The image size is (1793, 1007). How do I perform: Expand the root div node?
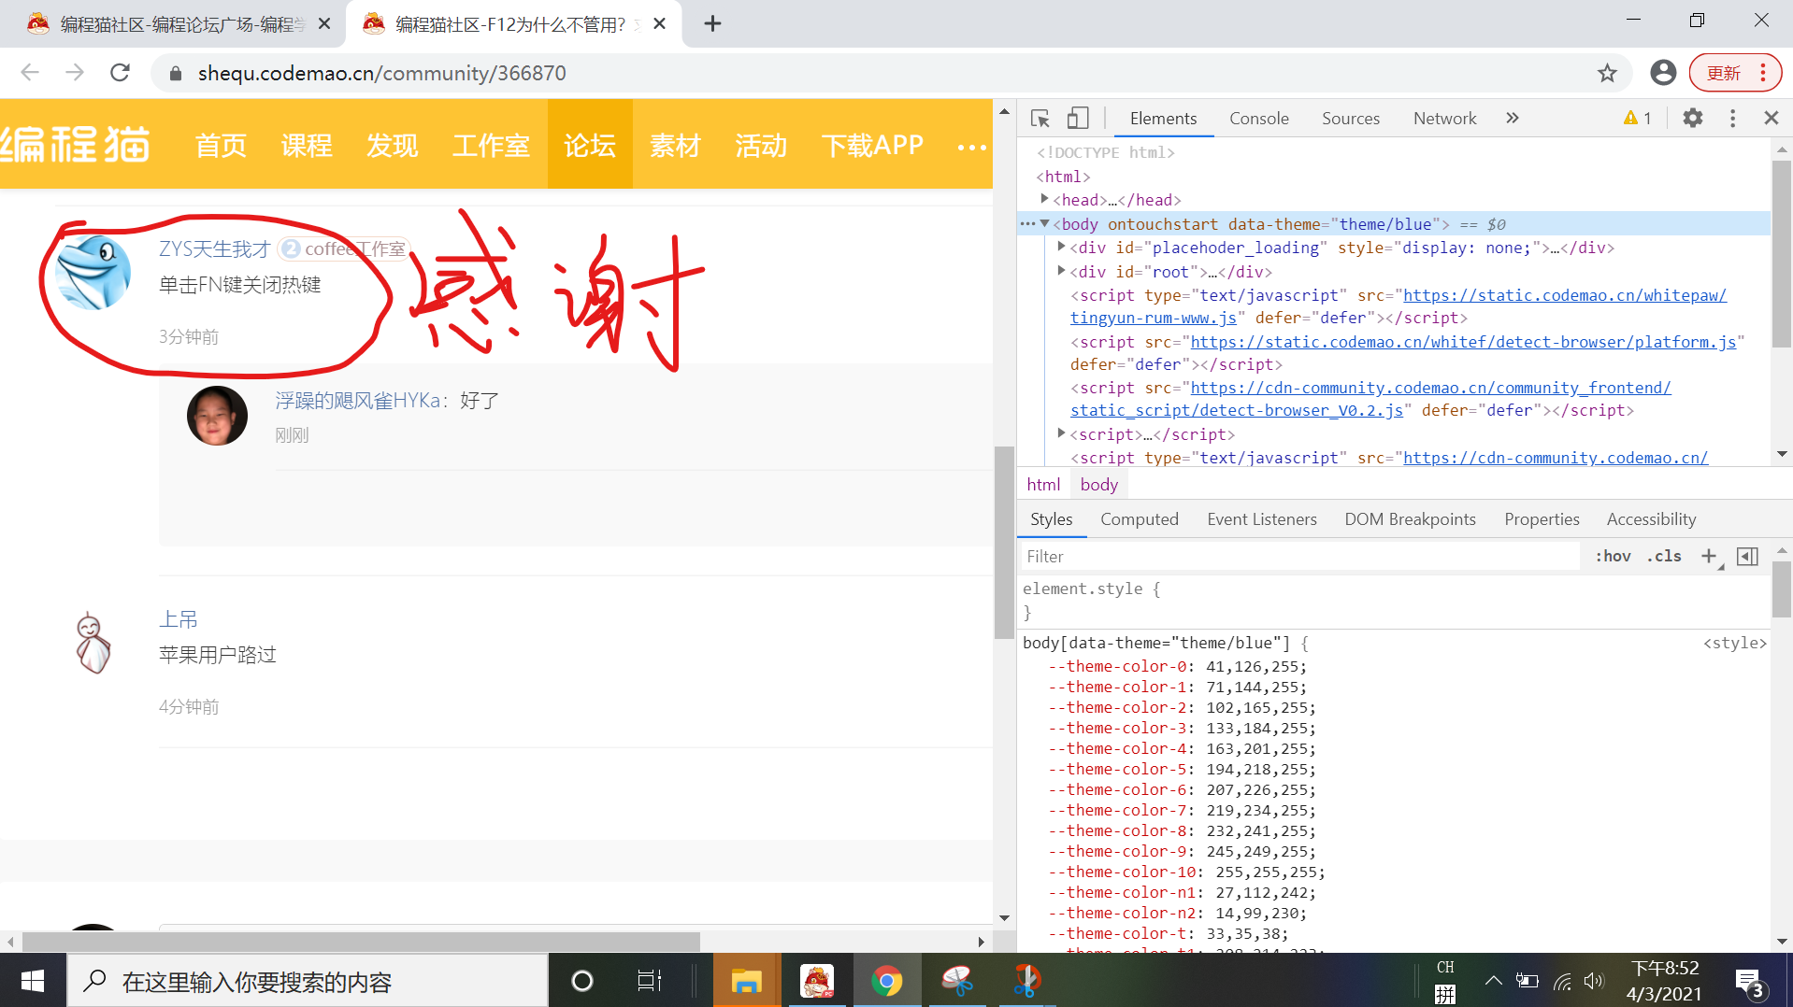(x=1061, y=271)
